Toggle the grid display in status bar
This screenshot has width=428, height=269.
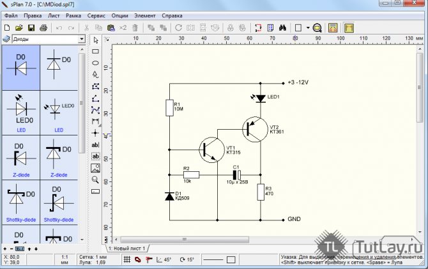127,259
